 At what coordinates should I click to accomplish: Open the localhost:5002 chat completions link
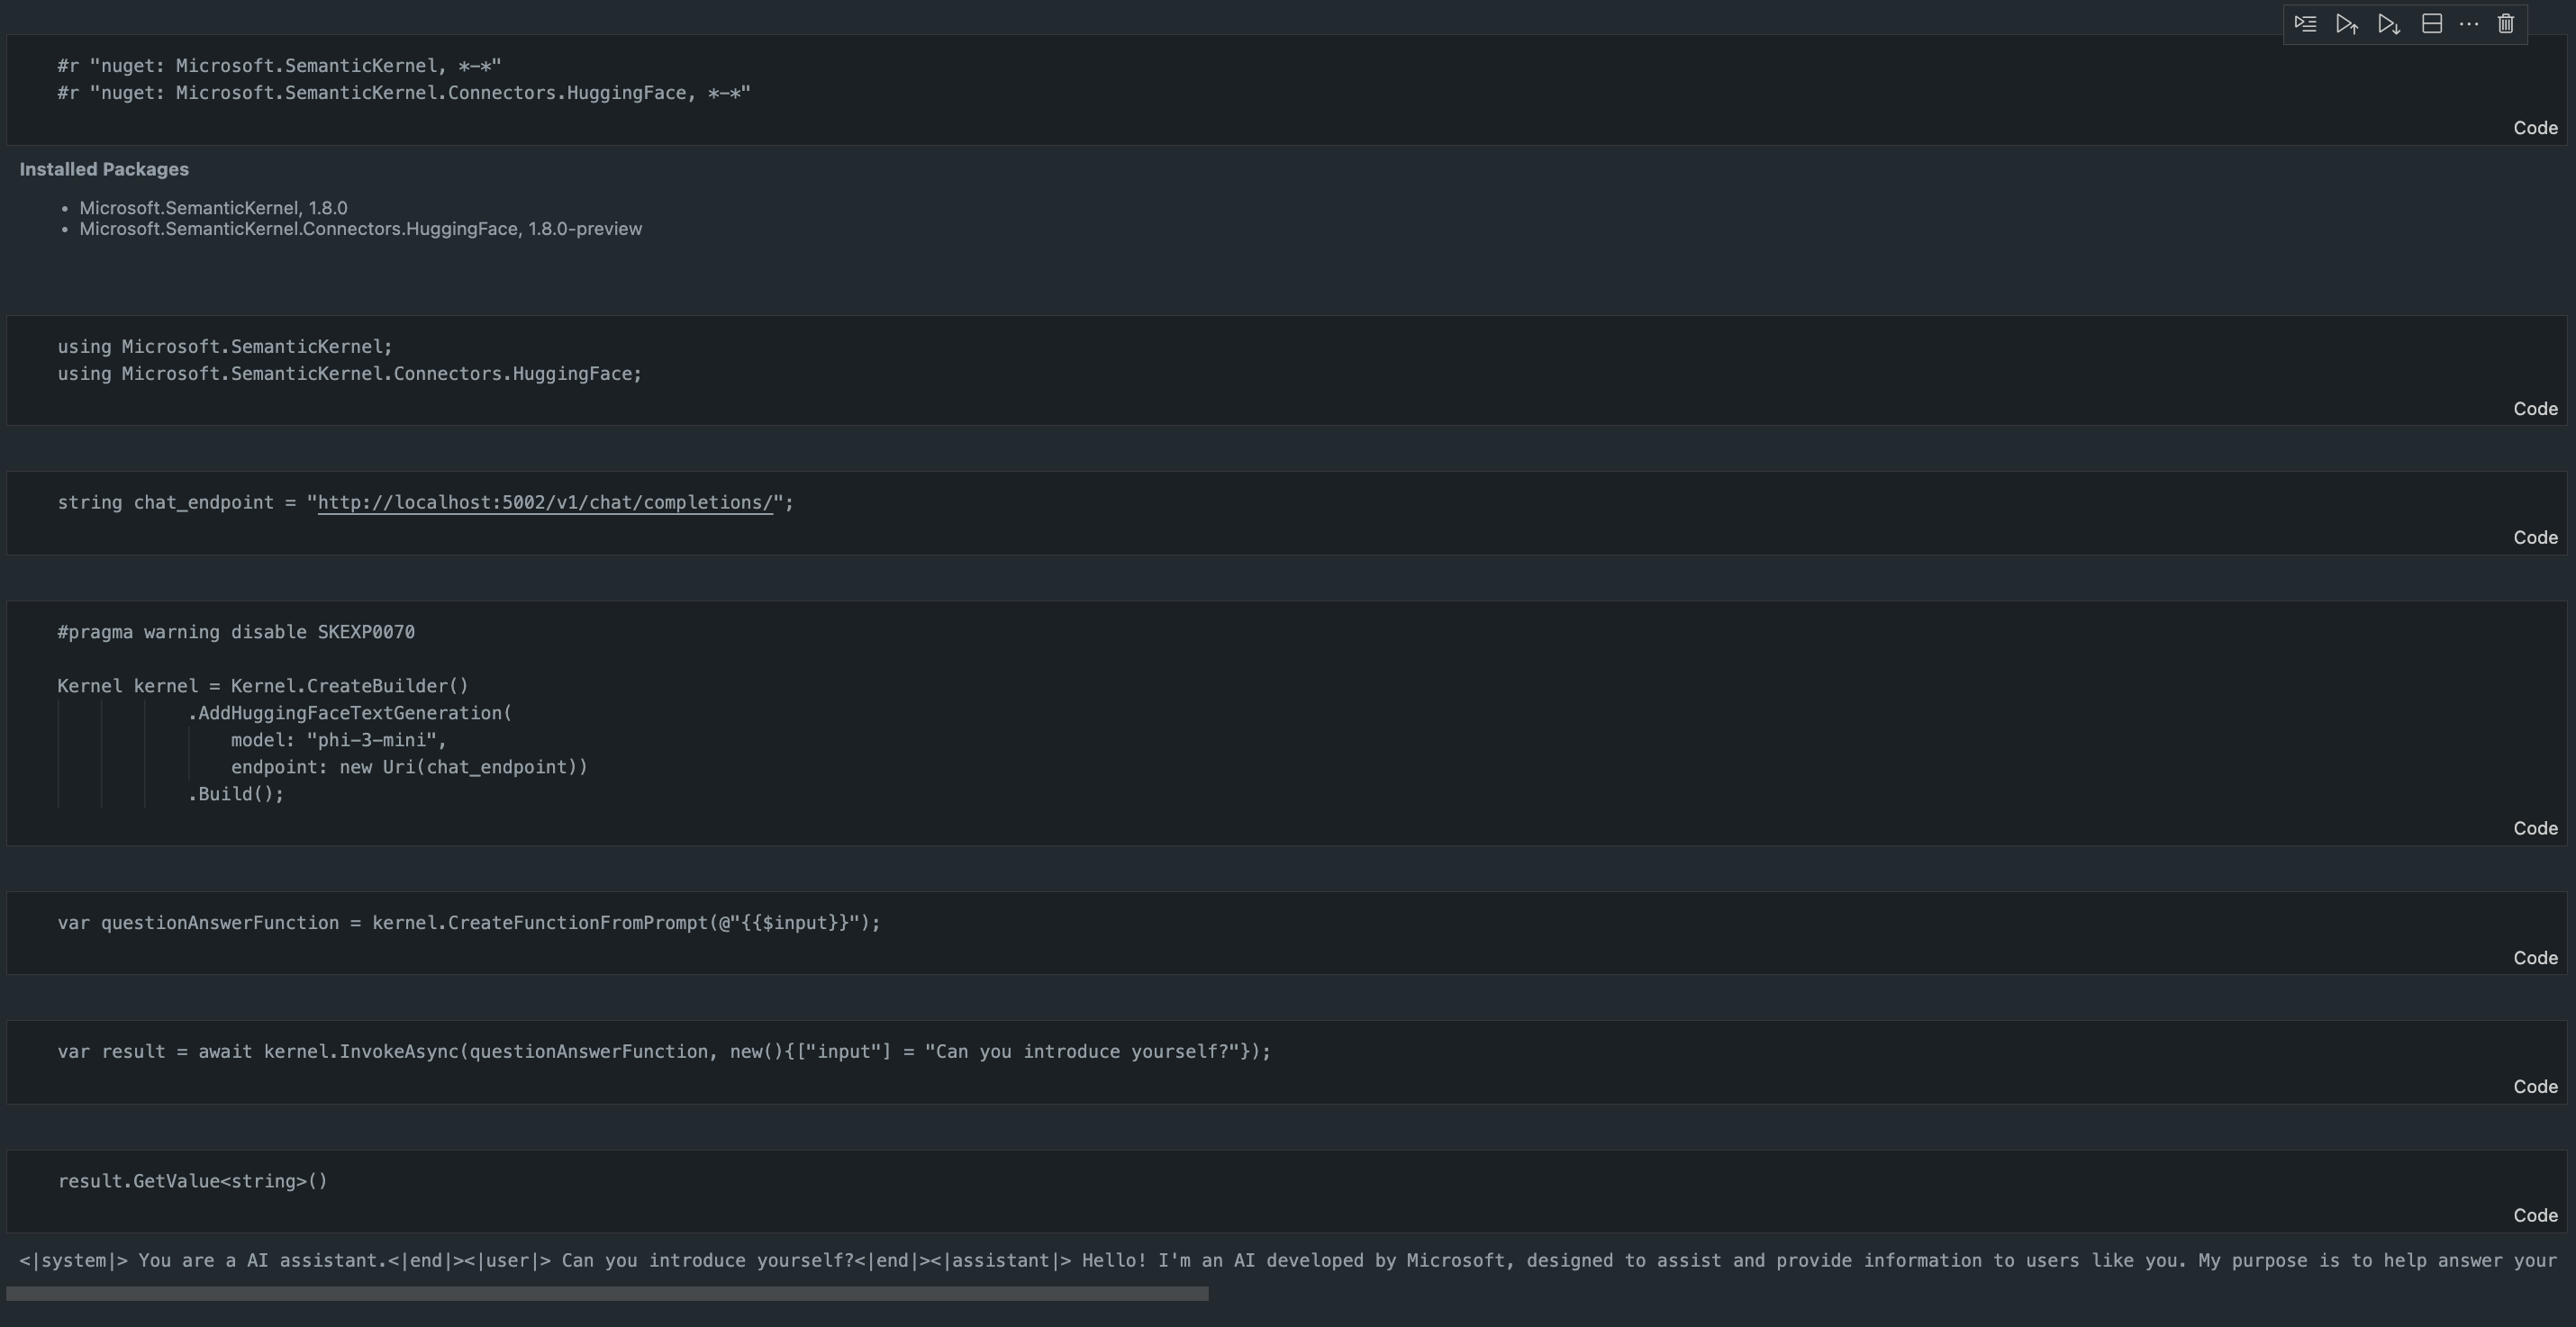coord(545,502)
